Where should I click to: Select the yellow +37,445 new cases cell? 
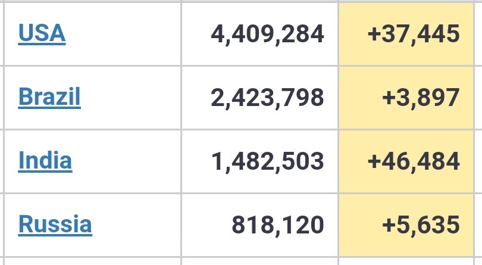pos(406,34)
